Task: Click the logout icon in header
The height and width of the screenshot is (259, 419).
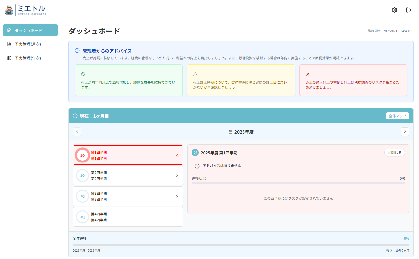Action: (x=409, y=10)
